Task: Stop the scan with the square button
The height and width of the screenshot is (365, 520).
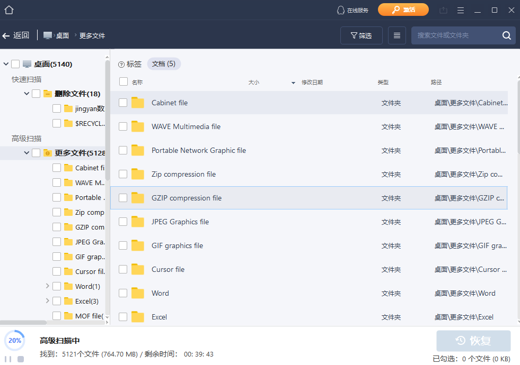Action: pos(21,359)
